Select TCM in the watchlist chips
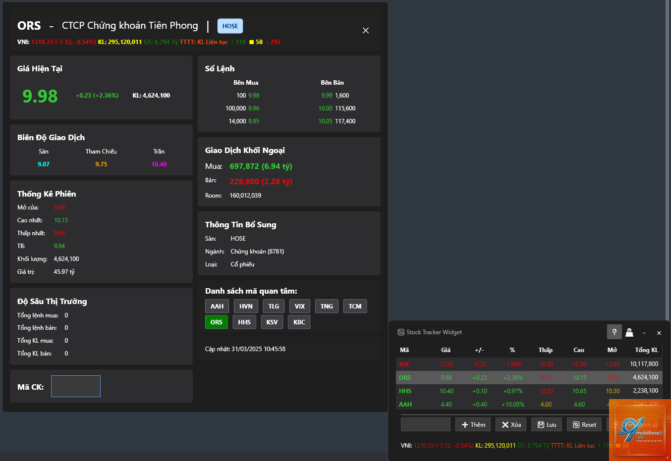The image size is (671, 461). pyautogui.click(x=355, y=306)
